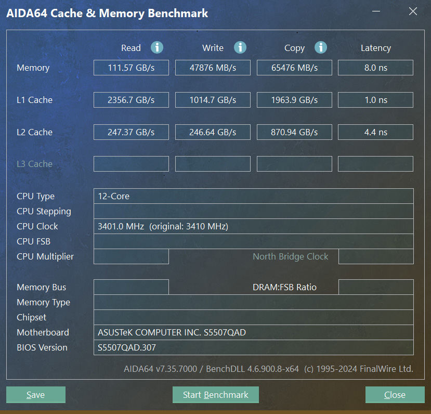Viewport: 431px width, 414px height.
Task: Minimize the AIDA64 benchmark window
Action: (376, 11)
